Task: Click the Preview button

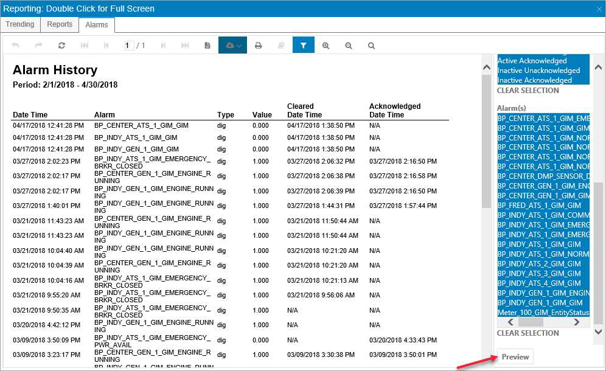Action: [515, 356]
